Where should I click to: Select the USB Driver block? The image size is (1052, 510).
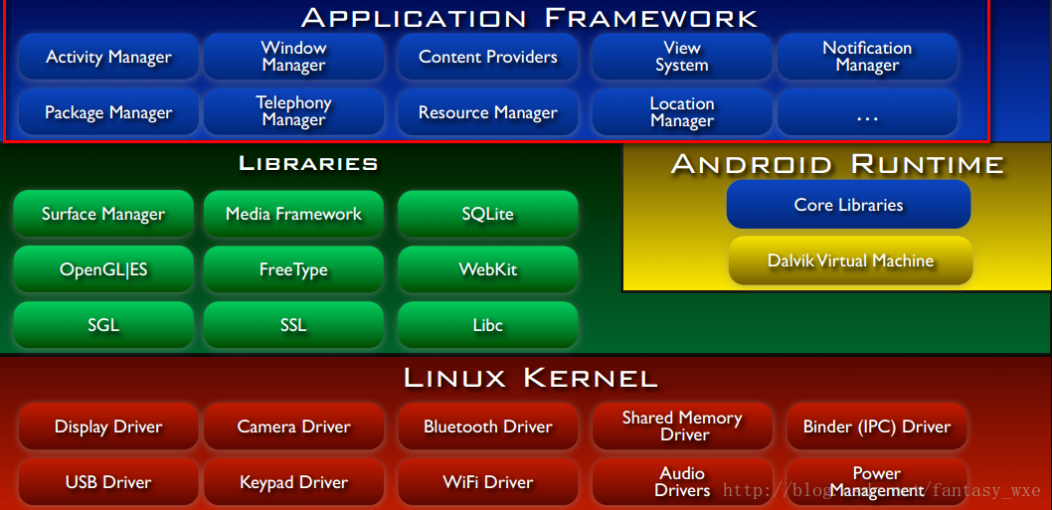coord(108,482)
